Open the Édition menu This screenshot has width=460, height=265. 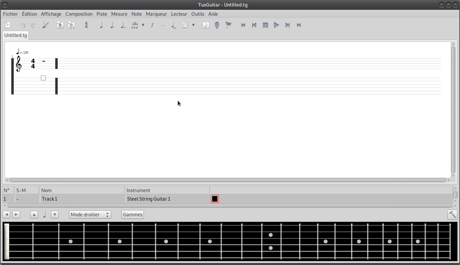29,14
